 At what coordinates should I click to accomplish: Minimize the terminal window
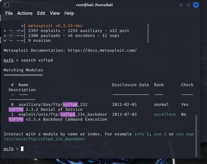pyautogui.click(x=181, y=5)
